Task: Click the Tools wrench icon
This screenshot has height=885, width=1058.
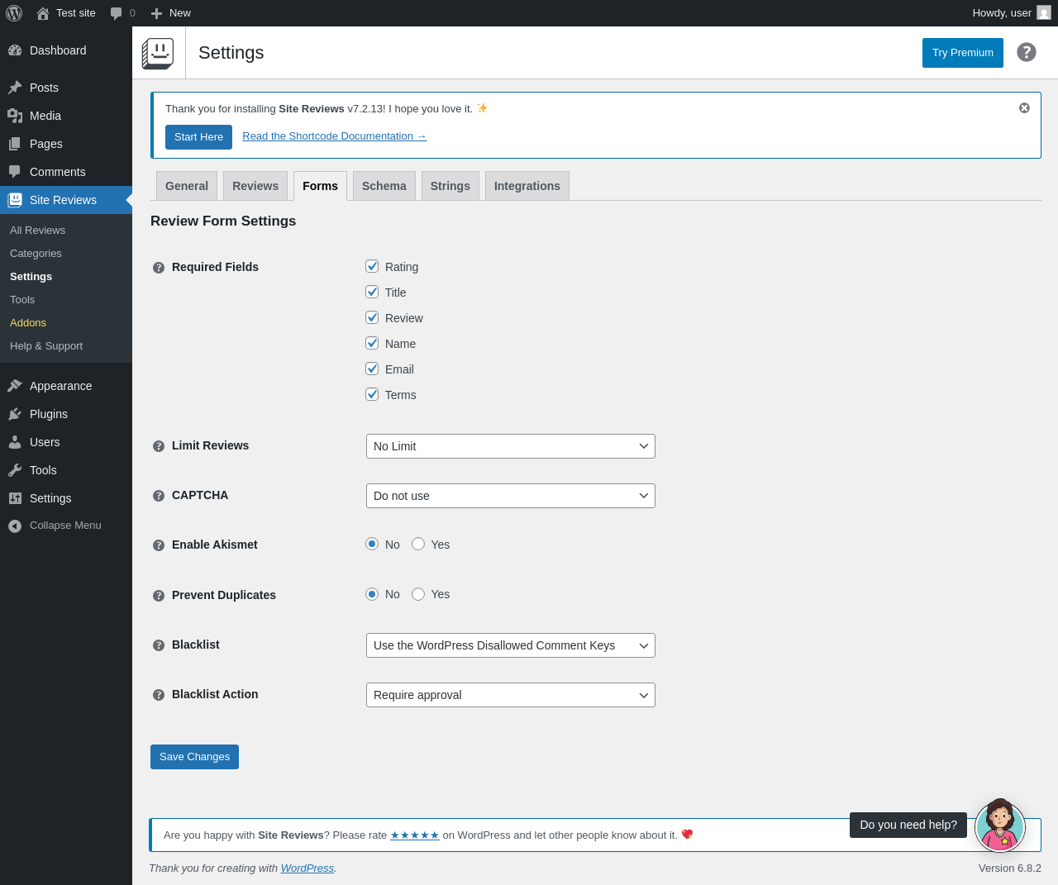Action: [x=15, y=470]
